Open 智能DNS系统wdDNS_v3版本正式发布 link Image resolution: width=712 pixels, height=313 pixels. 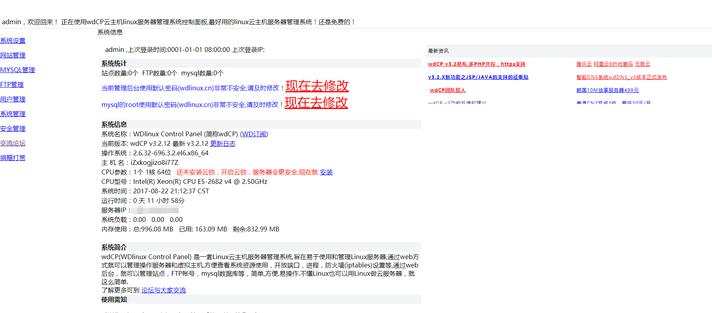click(x=621, y=77)
